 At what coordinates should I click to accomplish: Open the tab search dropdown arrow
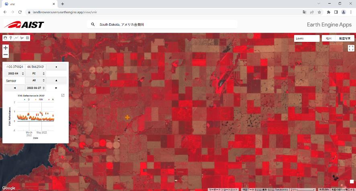[x=319, y=4]
